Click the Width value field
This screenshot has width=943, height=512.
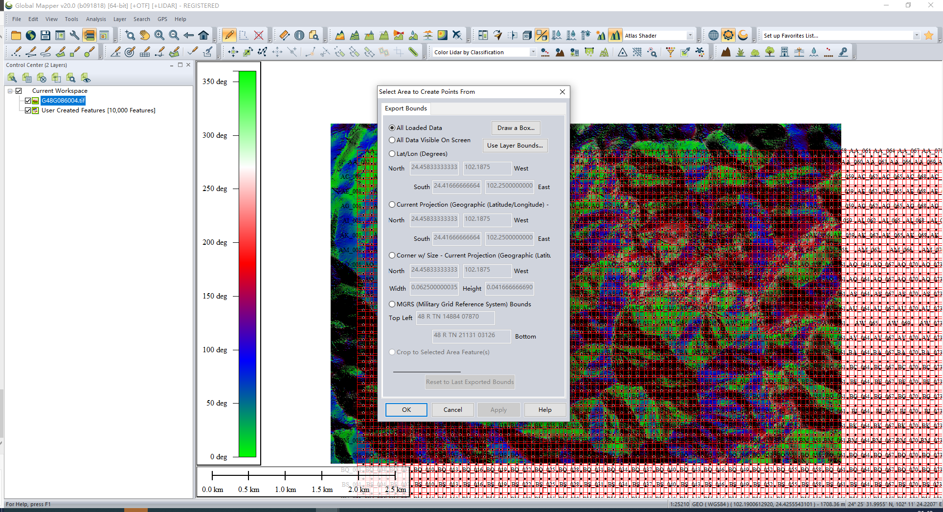pos(434,288)
